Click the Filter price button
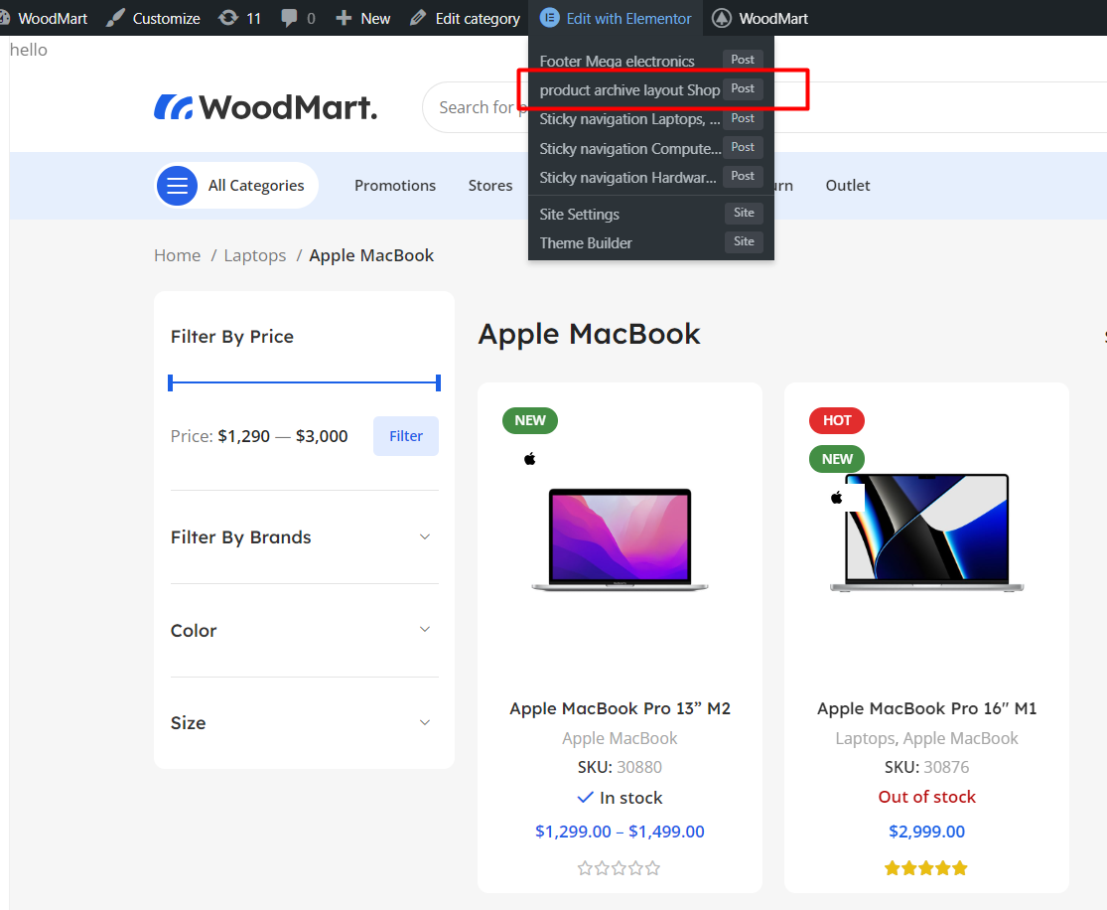This screenshot has width=1107, height=910. point(406,436)
